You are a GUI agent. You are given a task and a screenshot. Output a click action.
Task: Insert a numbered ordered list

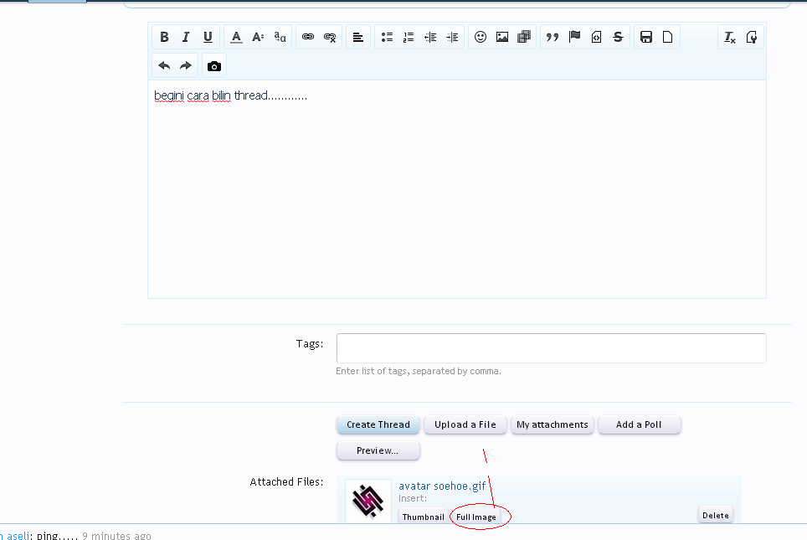(x=409, y=37)
